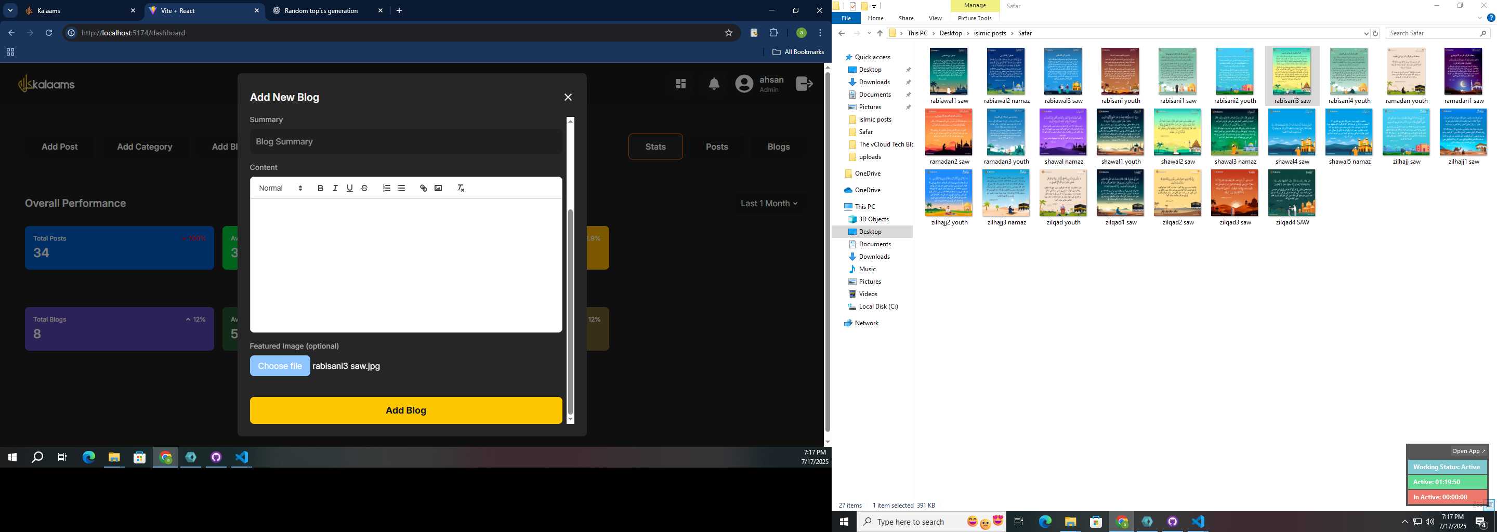
Task: Switch to the Posts tab
Action: coord(717,147)
